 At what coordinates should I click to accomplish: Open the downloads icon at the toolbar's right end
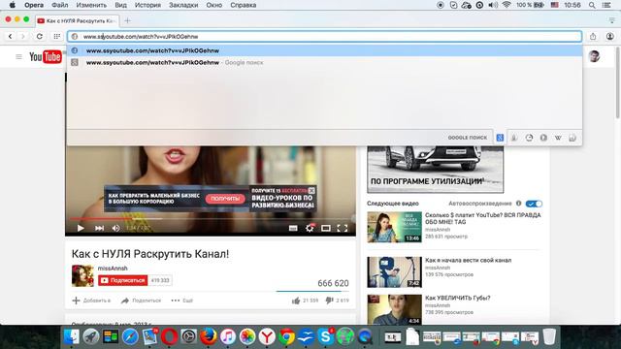(x=610, y=37)
